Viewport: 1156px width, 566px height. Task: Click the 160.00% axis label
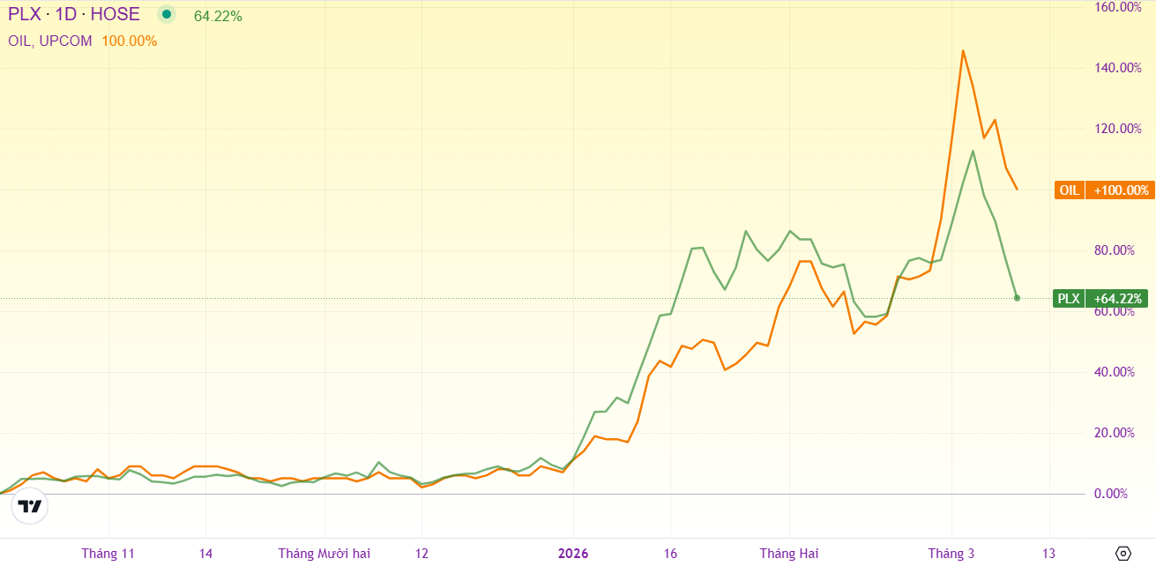pos(1117,7)
